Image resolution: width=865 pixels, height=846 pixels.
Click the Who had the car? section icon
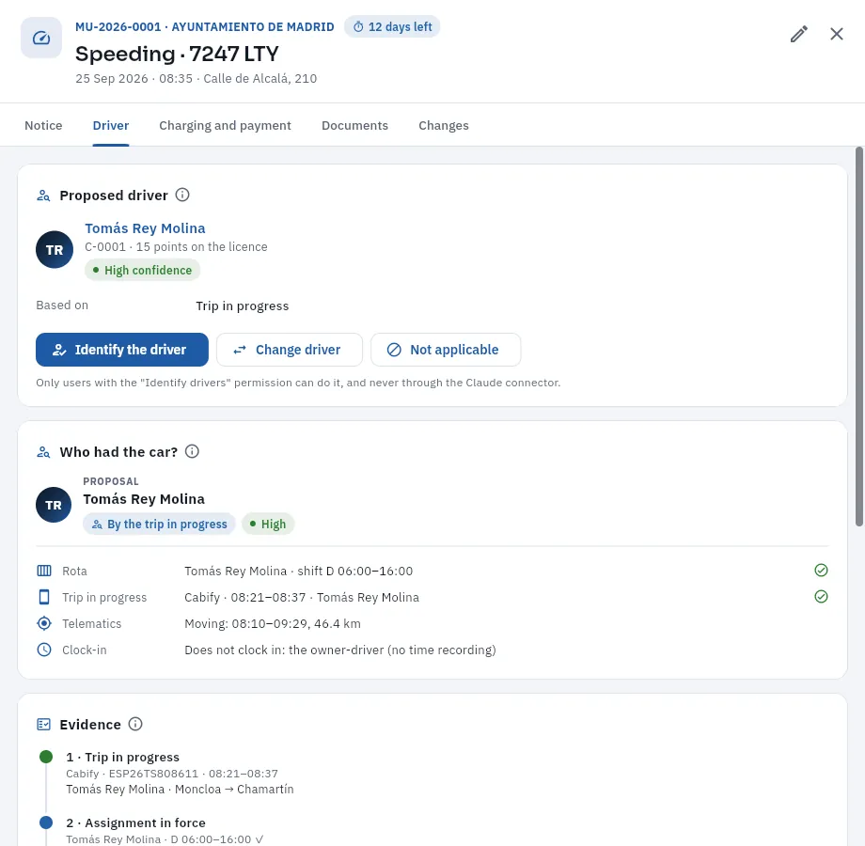(x=43, y=452)
